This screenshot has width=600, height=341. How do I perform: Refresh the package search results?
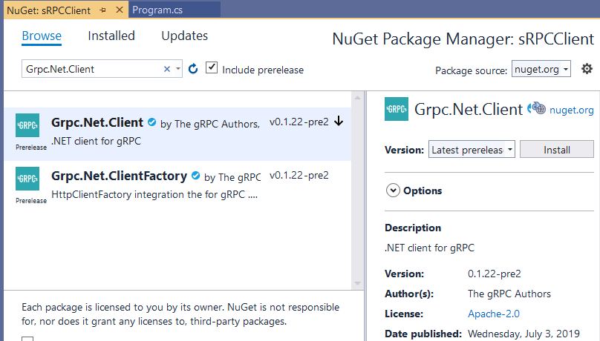193,69
